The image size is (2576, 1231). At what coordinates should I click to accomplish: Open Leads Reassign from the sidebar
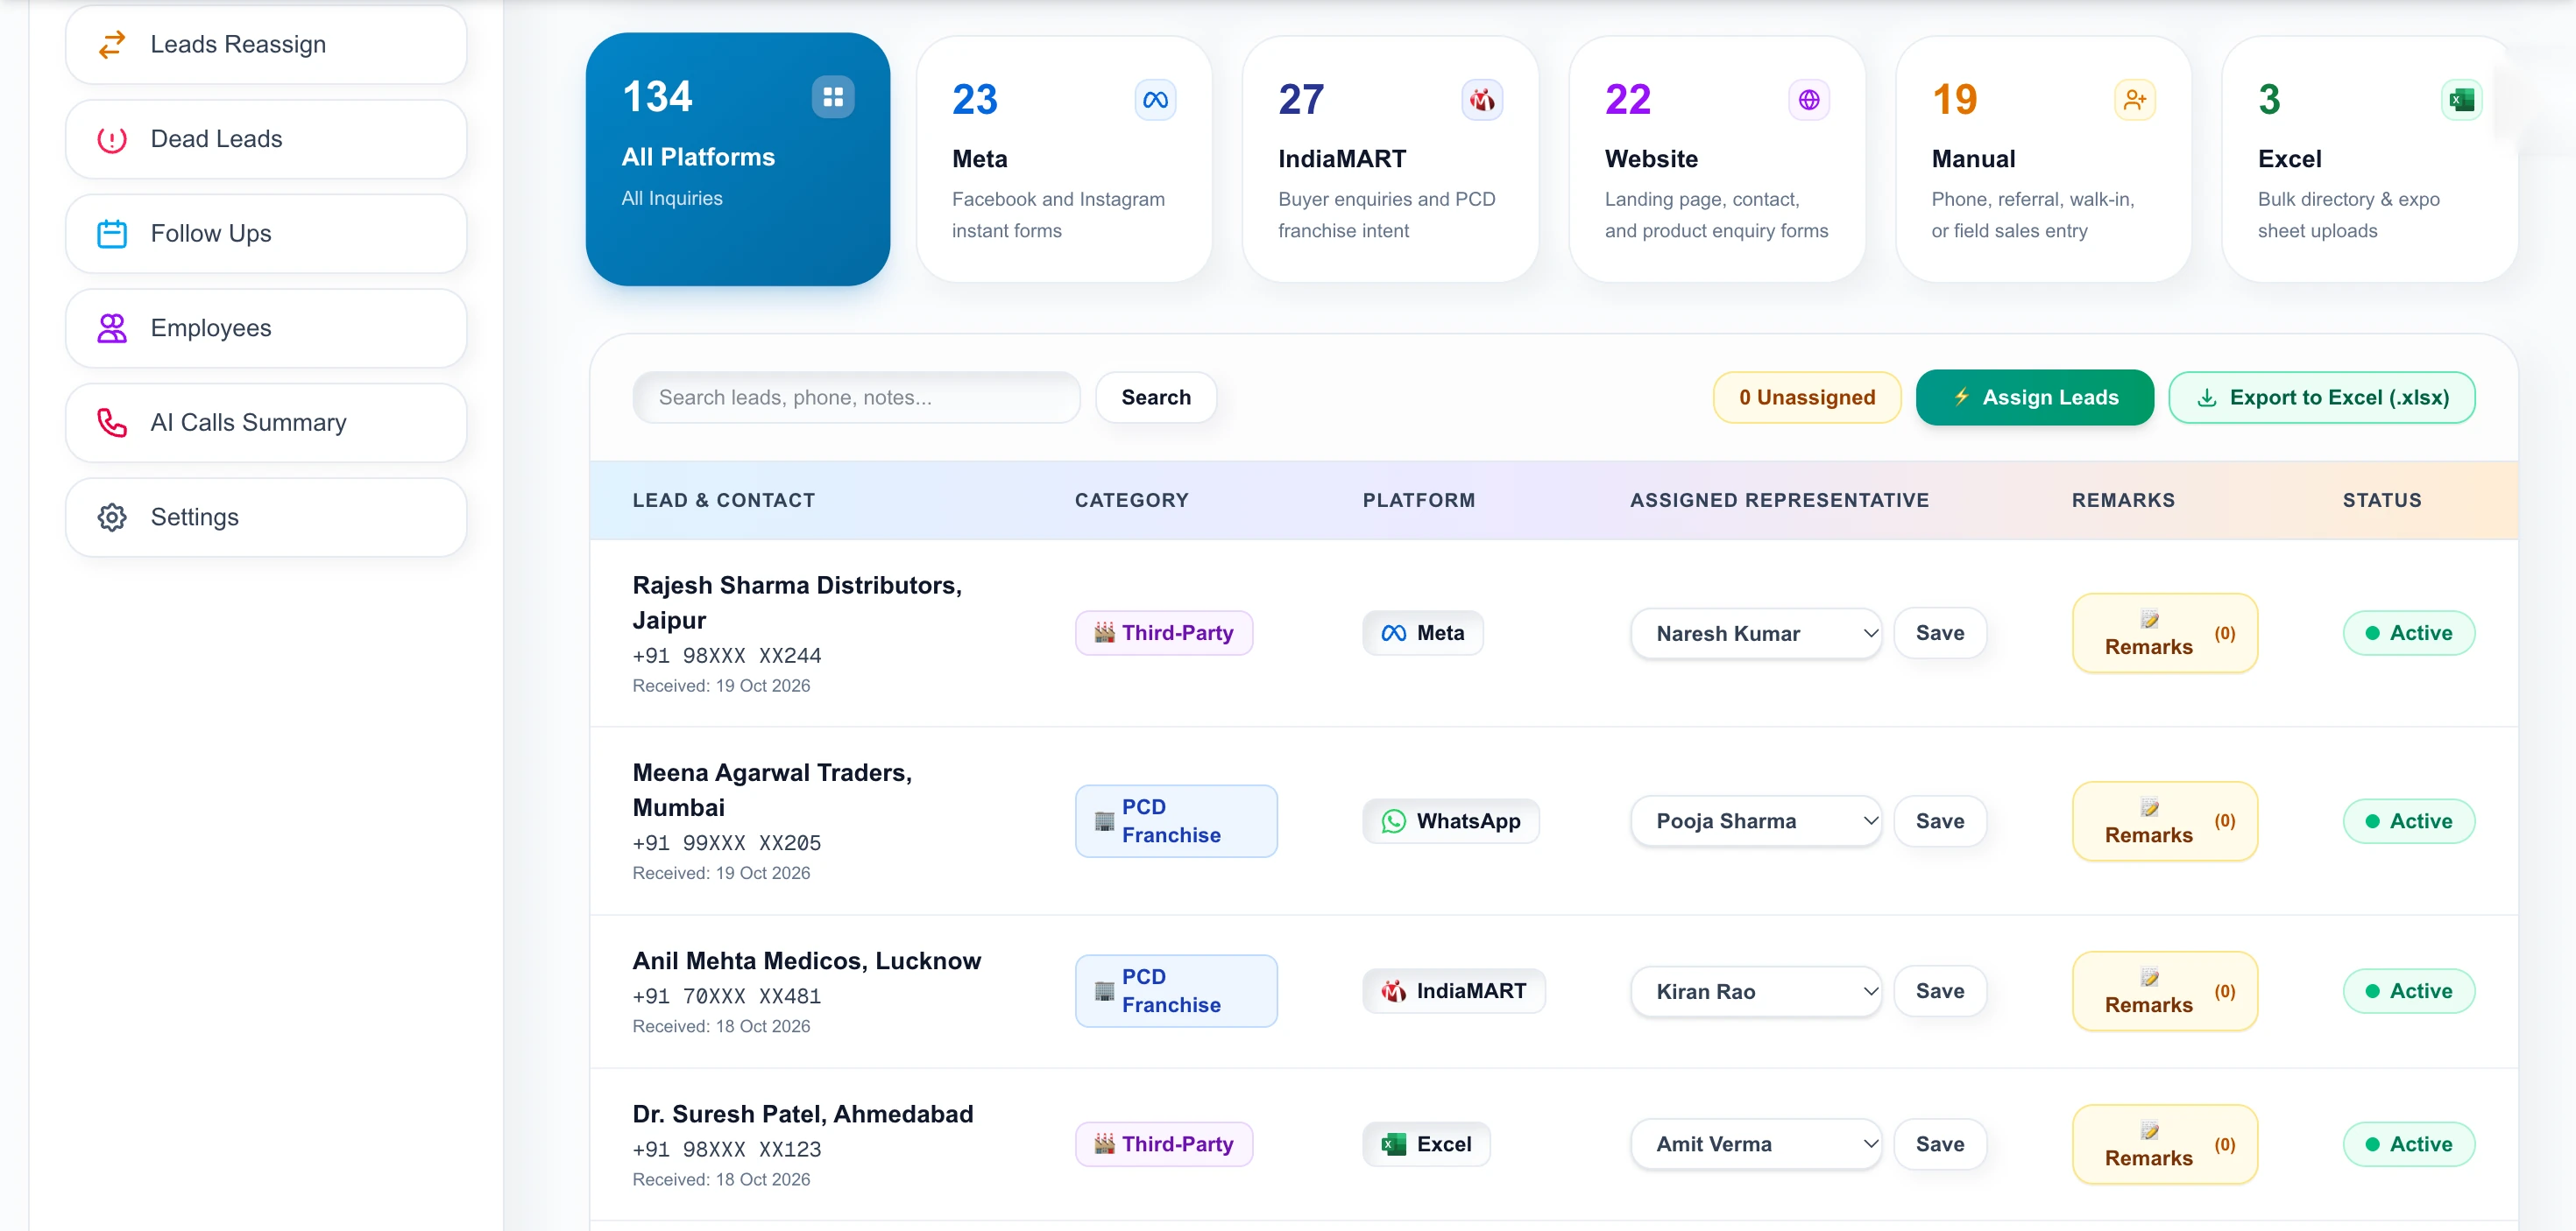[266, 44]
